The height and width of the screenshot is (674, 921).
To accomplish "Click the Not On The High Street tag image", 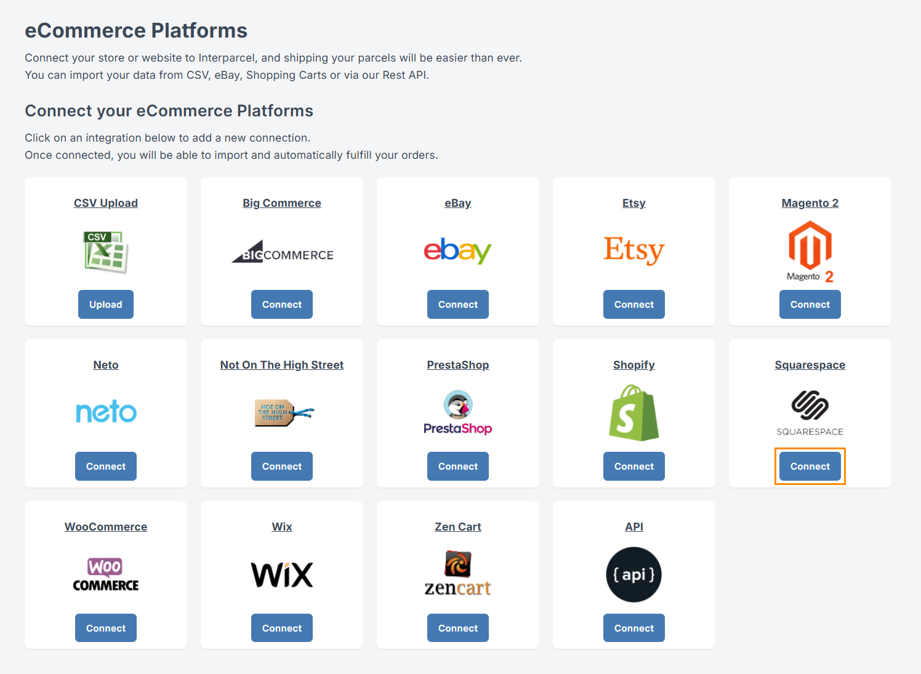I will coord(282,412).
